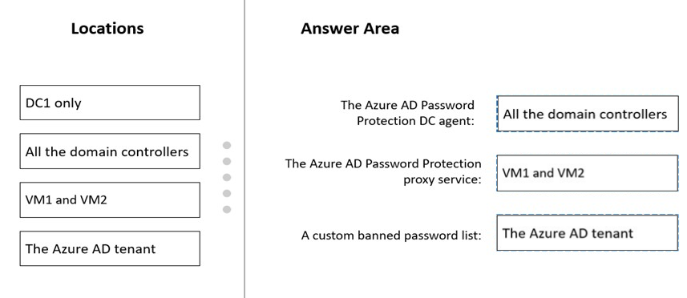Select the DC agent answer box showing 'All the domain controllers'
The height and width of the screenshot is (298, 687).
(x=588, y=114)
